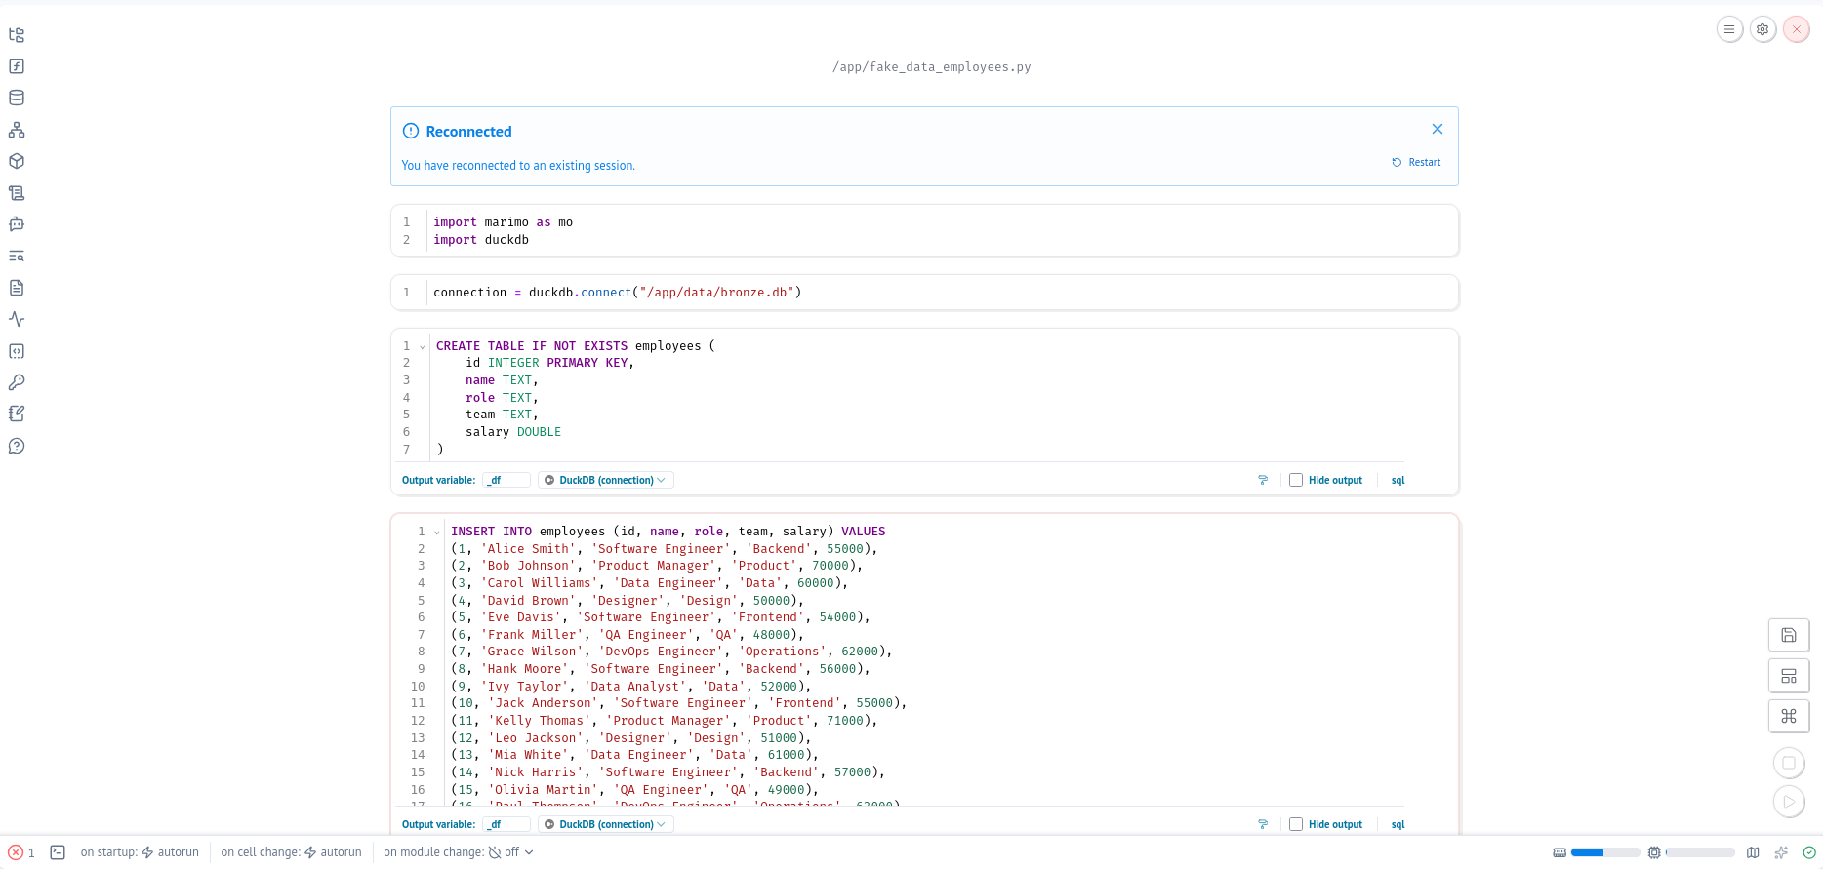Viewport: 1823px width, 869px height.
Task: Open the keyboard command palette button
Action: (x=1788, y=716)
